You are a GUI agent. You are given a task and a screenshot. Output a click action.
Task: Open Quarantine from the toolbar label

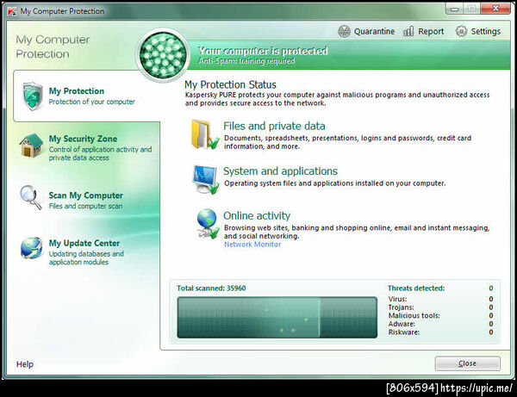click(x=374, y=32)
